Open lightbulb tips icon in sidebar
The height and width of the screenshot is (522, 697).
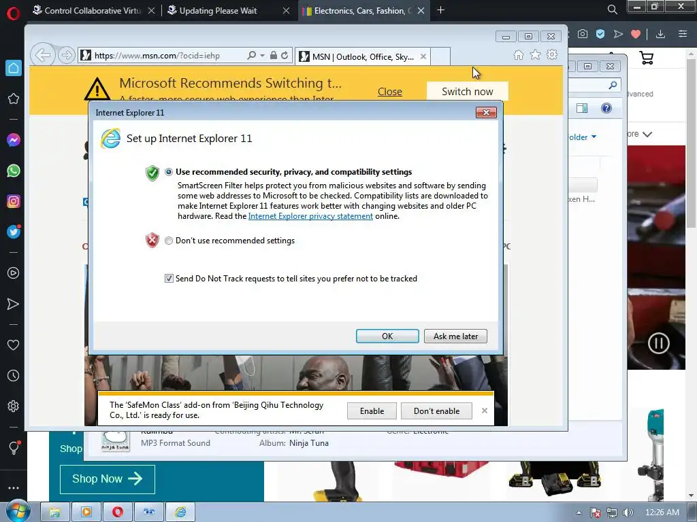(x=14, y=447)
